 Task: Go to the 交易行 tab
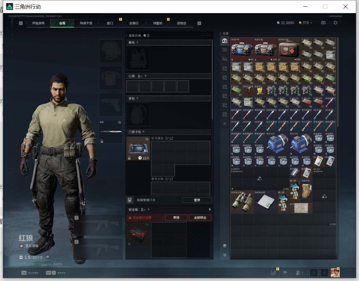(134, 23)
